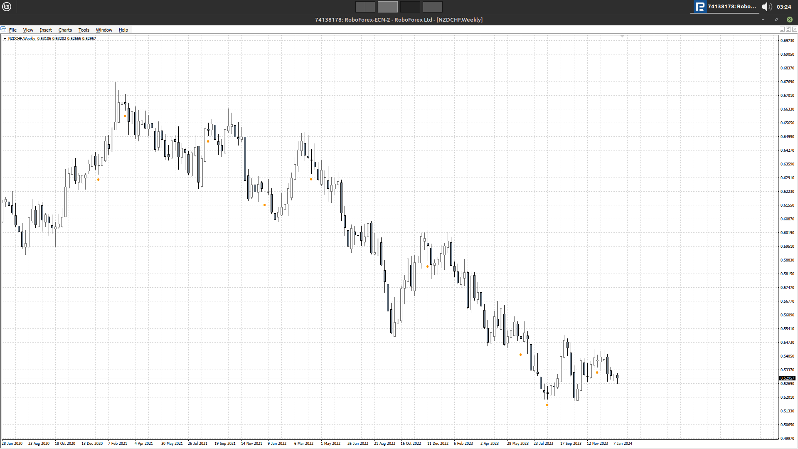This screenshot has width=798, height=449.
Task: Open the Help menu
Action: point(123,30)
